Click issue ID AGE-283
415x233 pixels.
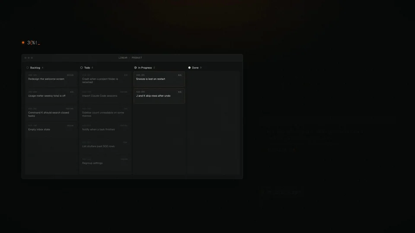coord(140,92)
